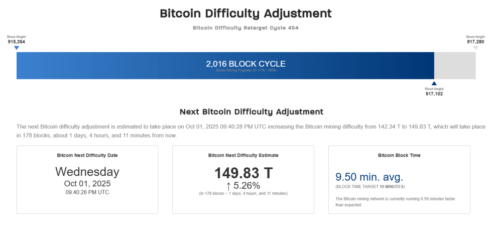Click the blue filled portion of progress bar

click(x=151, y=65)
